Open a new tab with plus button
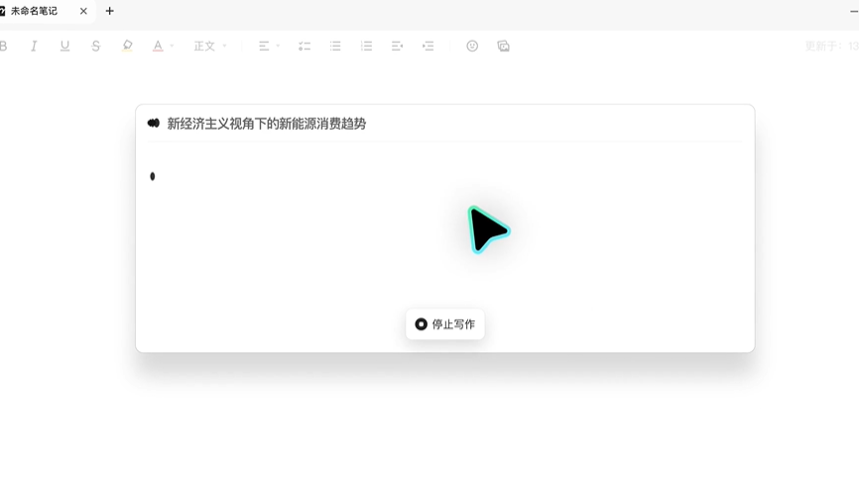 click(109, 11)
